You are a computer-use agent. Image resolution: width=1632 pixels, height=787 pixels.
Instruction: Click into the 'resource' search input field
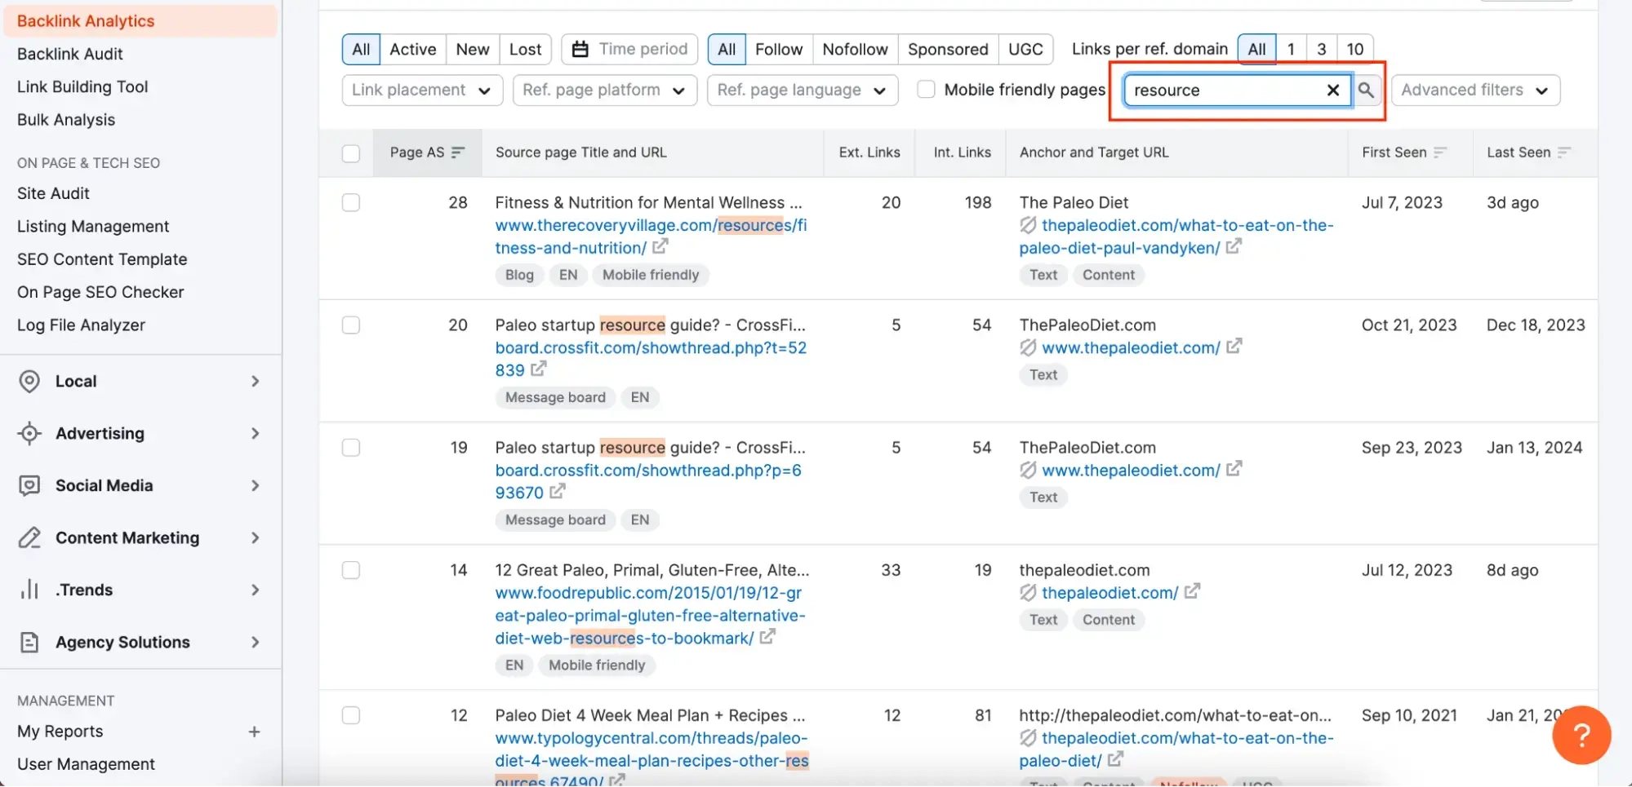[1222, 90]
